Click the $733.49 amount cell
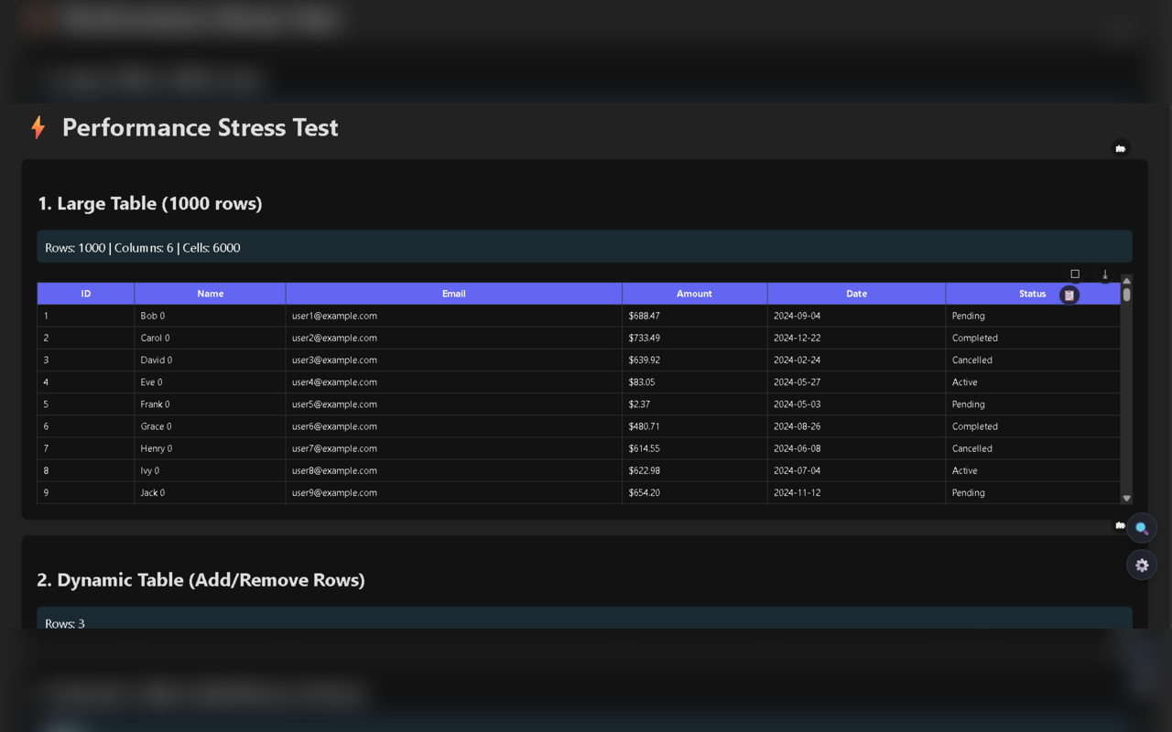 coord(695,338)
